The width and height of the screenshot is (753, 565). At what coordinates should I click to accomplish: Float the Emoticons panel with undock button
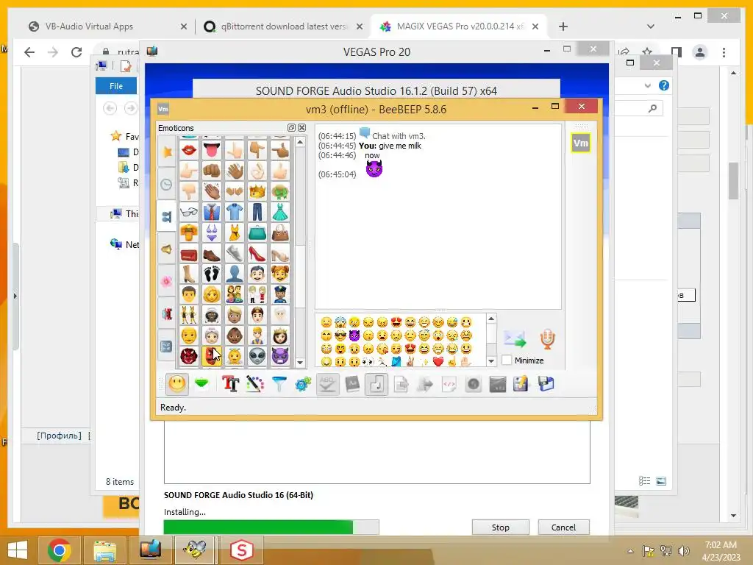point(291,128)
